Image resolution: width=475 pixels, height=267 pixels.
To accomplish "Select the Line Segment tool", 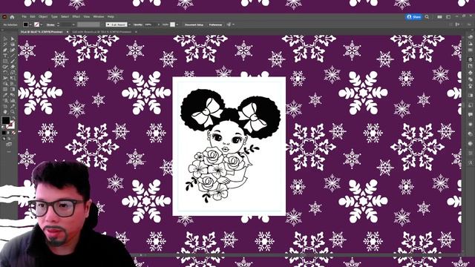I will click(x=13, y=56).
